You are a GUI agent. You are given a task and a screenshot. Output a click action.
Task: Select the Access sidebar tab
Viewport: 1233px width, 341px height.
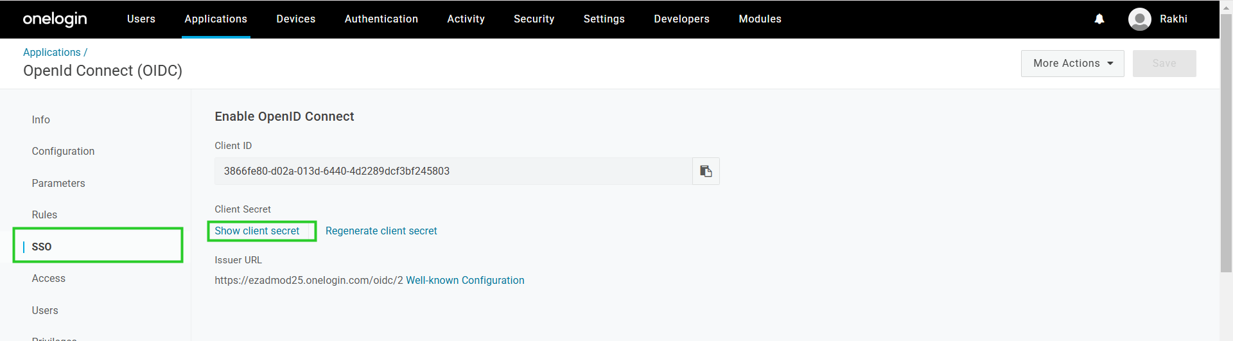point(49,278)
